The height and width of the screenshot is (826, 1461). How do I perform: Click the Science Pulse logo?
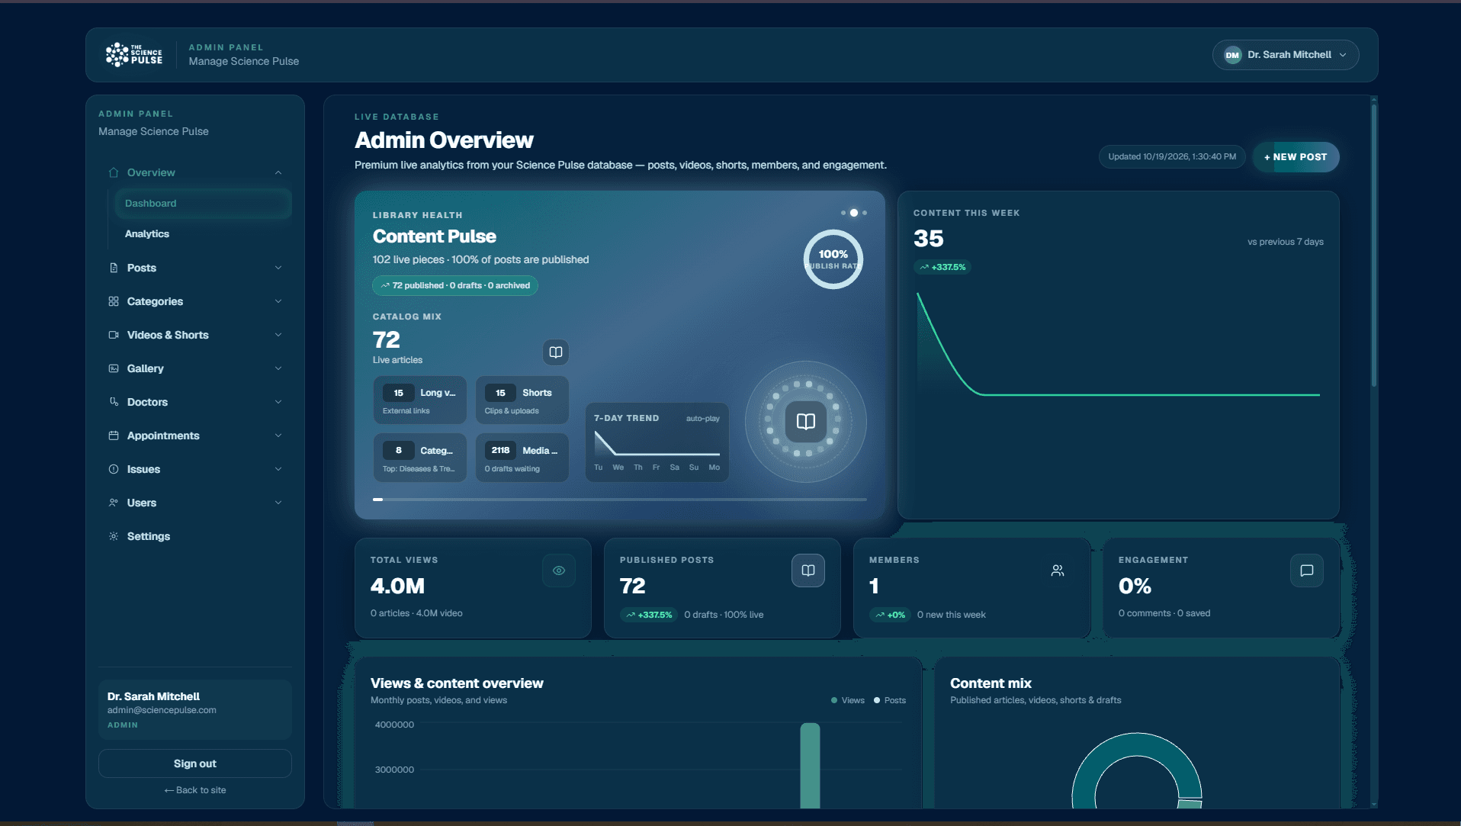pyautogui.click(x=134, y=54)
